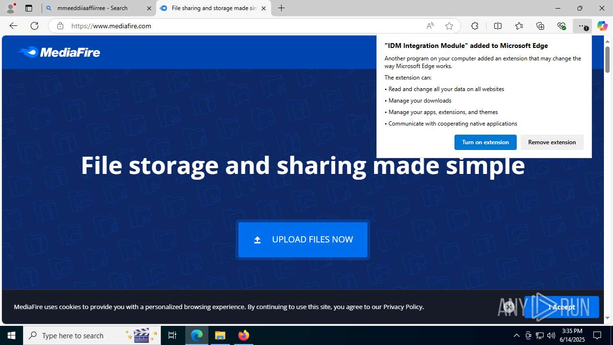Add this page to favorites
This screenshot has height=345, width=613.
tap(449, 26)
